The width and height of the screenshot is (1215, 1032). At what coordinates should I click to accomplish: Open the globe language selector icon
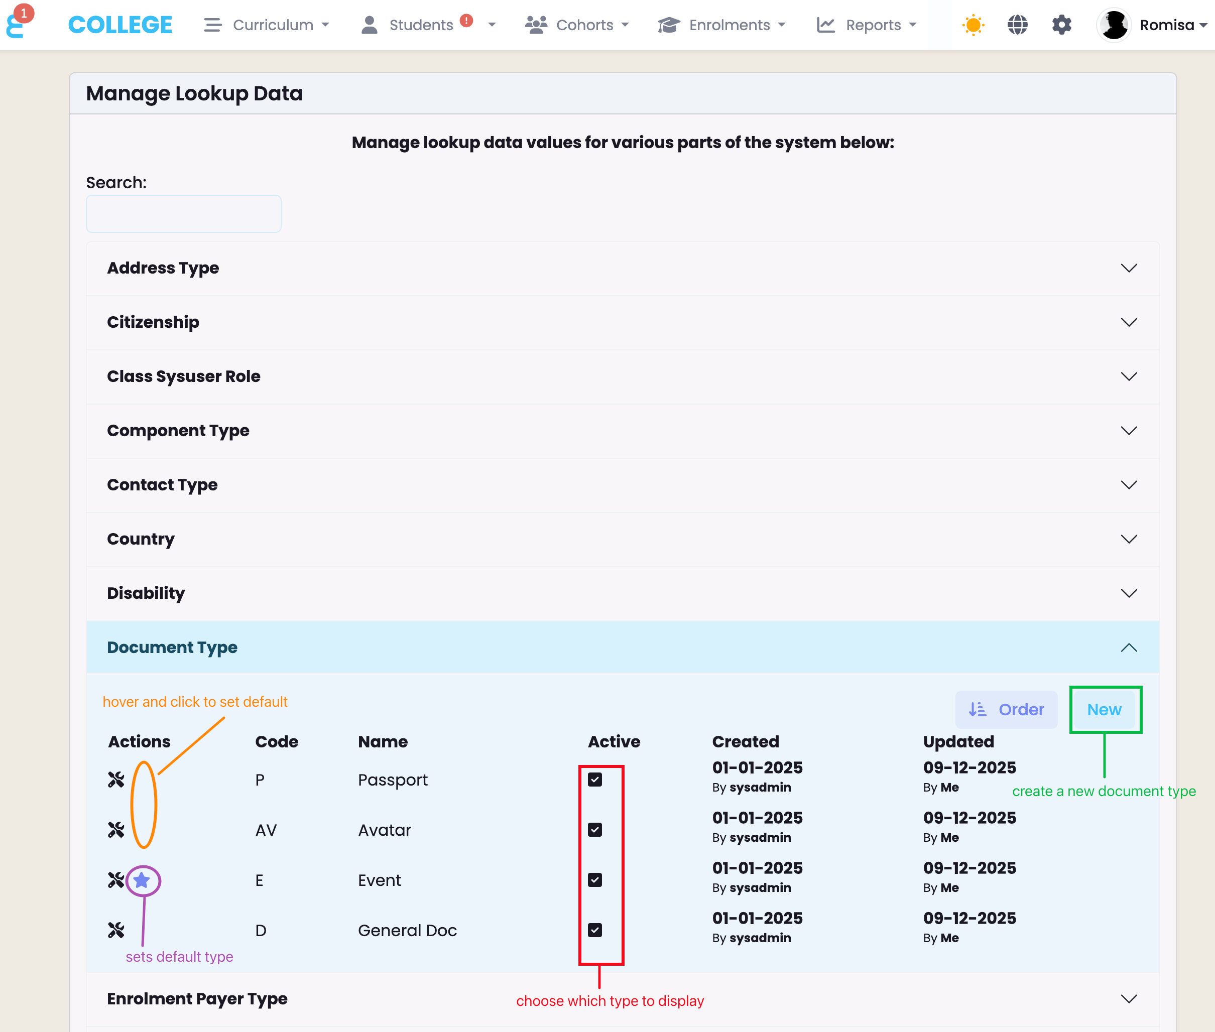click(1017, 25)
